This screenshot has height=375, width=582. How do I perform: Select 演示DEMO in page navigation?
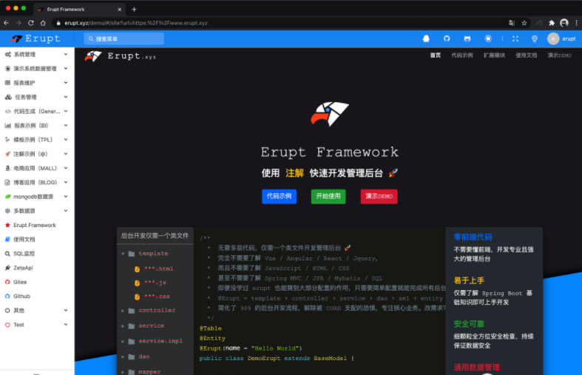(x=559, y=55)
